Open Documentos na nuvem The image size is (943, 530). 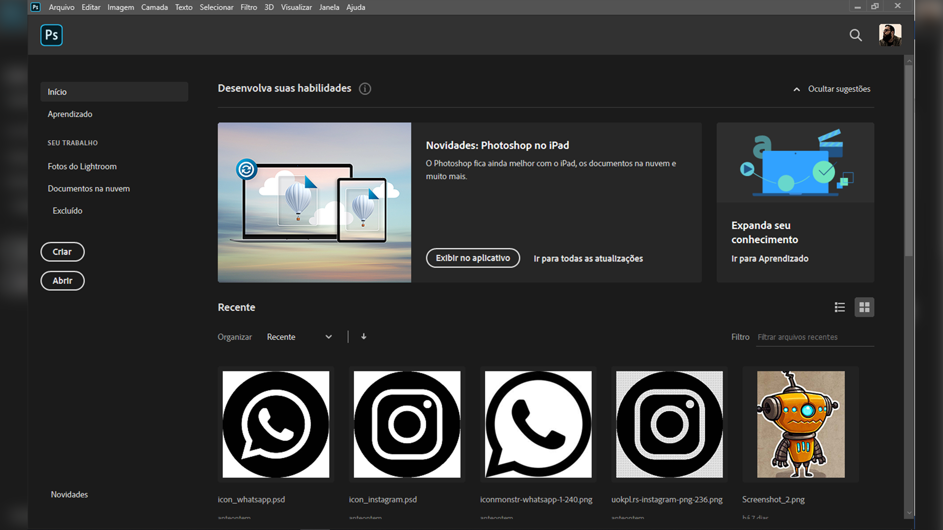pos(88,188)
